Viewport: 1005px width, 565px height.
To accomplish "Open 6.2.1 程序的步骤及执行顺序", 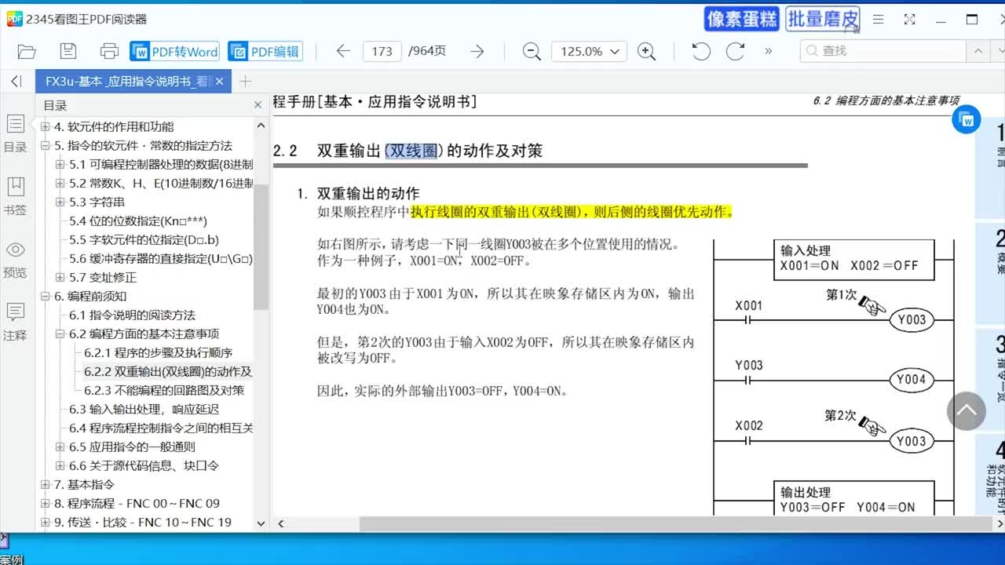I will pyautogui.click(x=159, y=353).
